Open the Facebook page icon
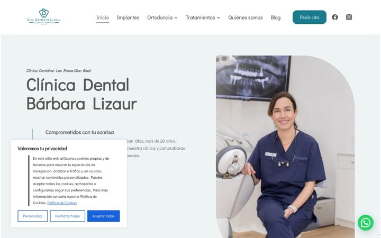Image resolution: width=381 pixels, height=238 pixels. pos(335,17)
